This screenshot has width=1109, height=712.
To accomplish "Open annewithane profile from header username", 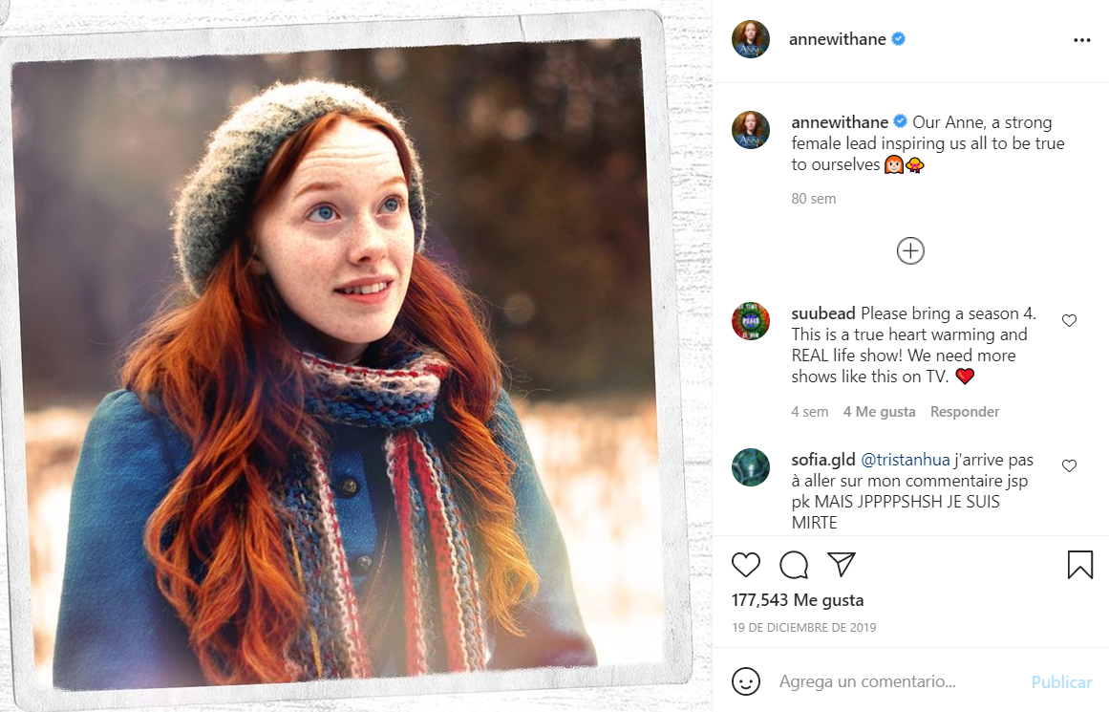I will pyautogui.click(x=837, y=39).
